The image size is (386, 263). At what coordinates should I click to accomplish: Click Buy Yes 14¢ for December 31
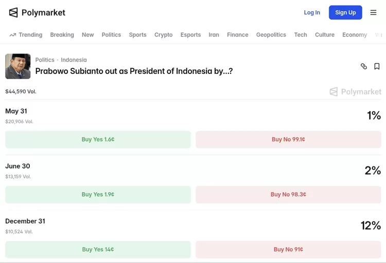pos(98,250)
